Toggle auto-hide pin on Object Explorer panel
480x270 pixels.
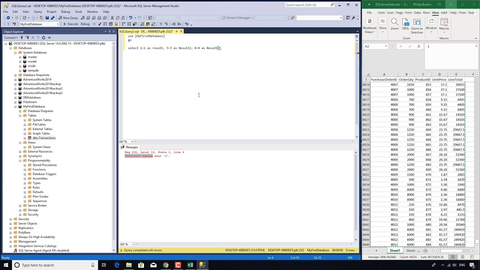pyautogui.click(x=109, y=31)
